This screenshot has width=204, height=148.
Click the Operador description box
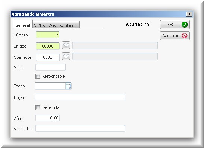point(115,57)
